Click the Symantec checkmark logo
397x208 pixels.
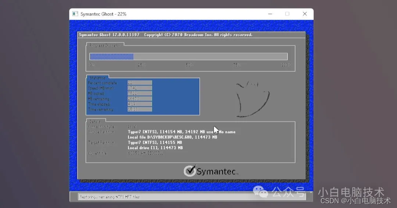point(211,171)
